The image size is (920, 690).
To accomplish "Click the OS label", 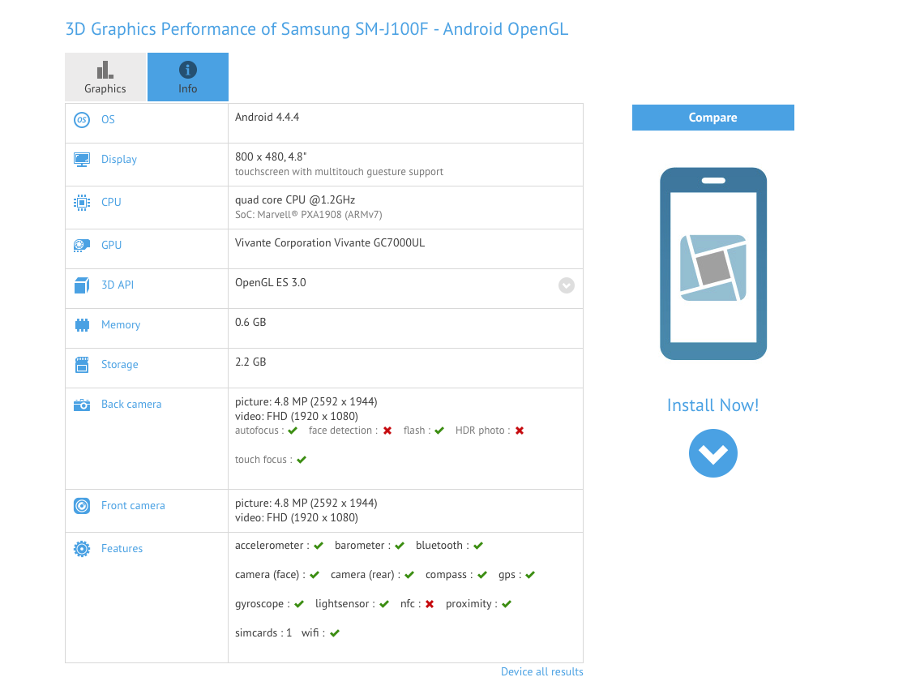I will click(x=108, y=120).
